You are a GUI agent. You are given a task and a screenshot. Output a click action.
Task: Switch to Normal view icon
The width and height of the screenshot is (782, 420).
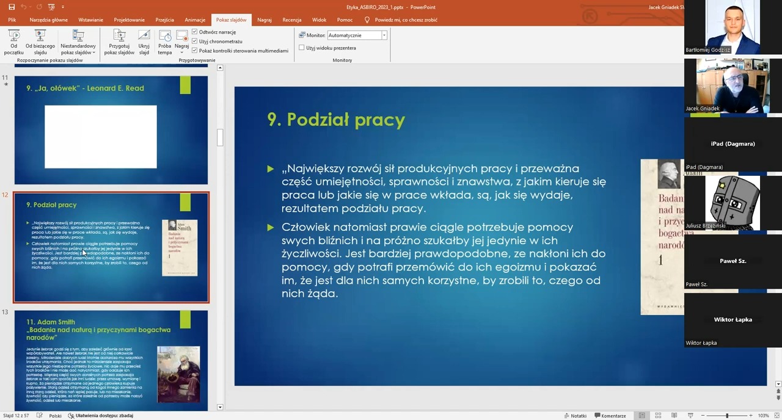tap(641, 416)
